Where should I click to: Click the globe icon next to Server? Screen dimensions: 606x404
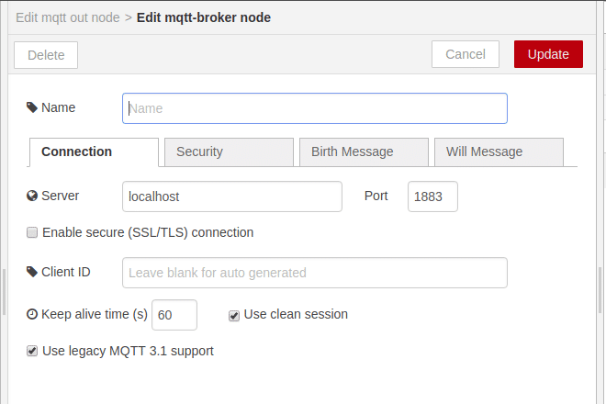pos(32,196)
